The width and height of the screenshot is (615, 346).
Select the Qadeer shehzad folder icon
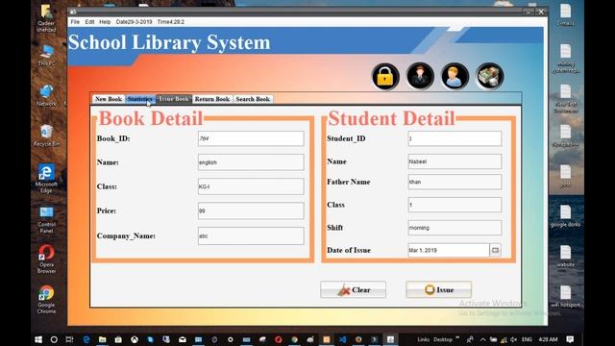tap(46, 18)
